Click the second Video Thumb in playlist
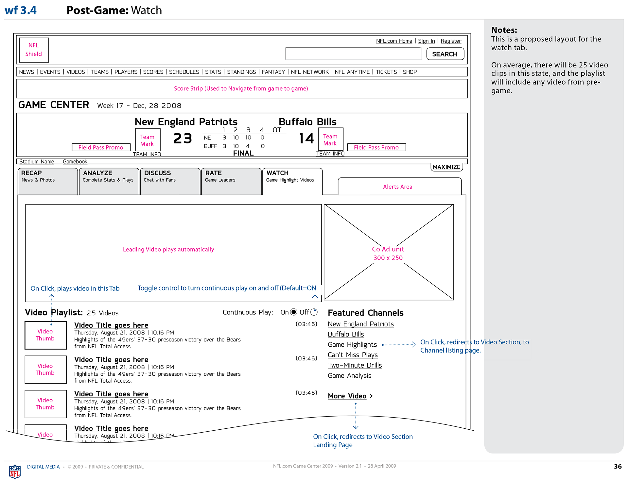The height and width of the screenshot is (480, 628). [46, 370]
